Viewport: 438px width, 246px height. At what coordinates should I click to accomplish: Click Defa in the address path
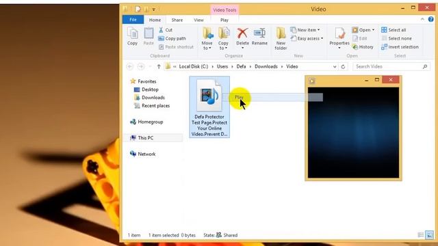pos(242,66)
